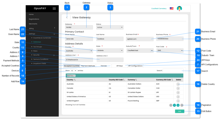Click the green Edit button
This screenshot has width=220, height=119.
tap(179, 111)
